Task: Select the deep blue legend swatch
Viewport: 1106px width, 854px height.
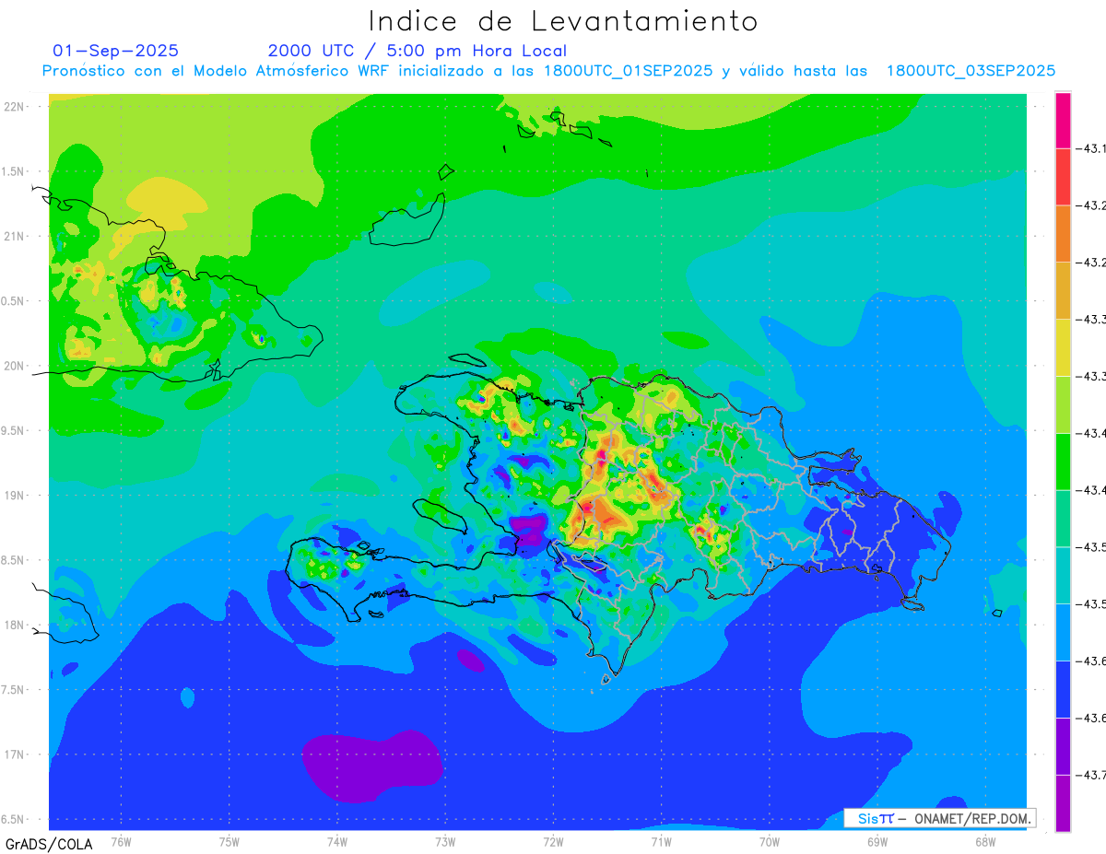Action: click(1063, 690)
